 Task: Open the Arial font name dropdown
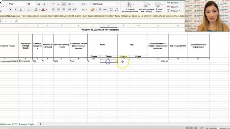(x=17, y=4)
